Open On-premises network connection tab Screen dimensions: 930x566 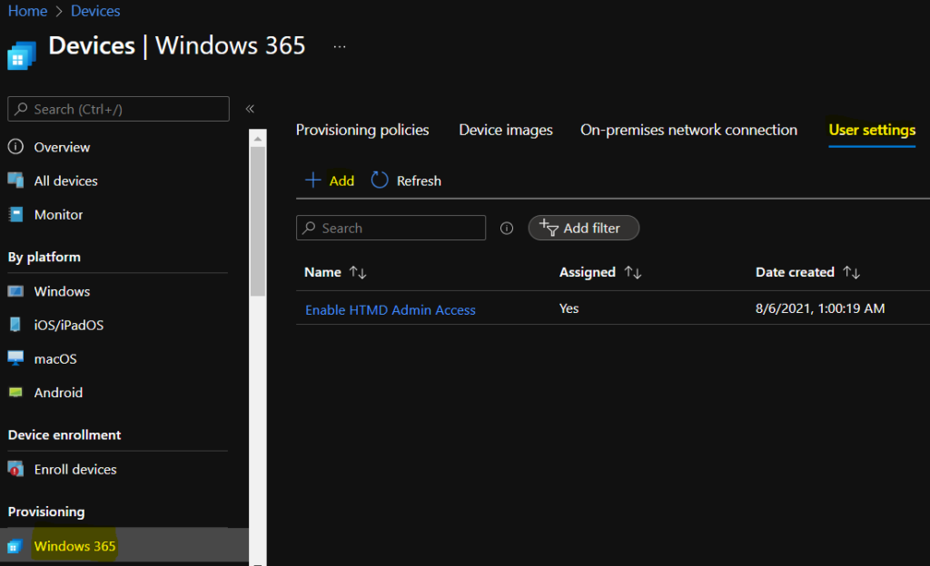(x=688, y=130)
